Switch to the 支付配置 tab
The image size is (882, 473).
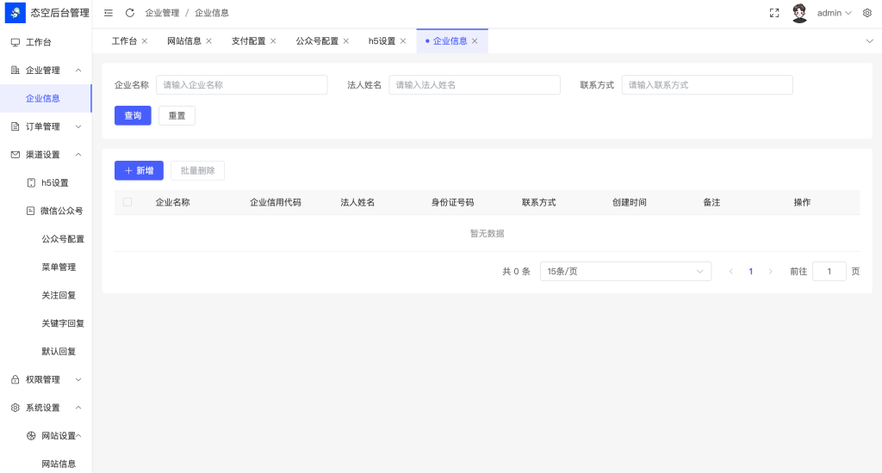[x=248, y=41]
